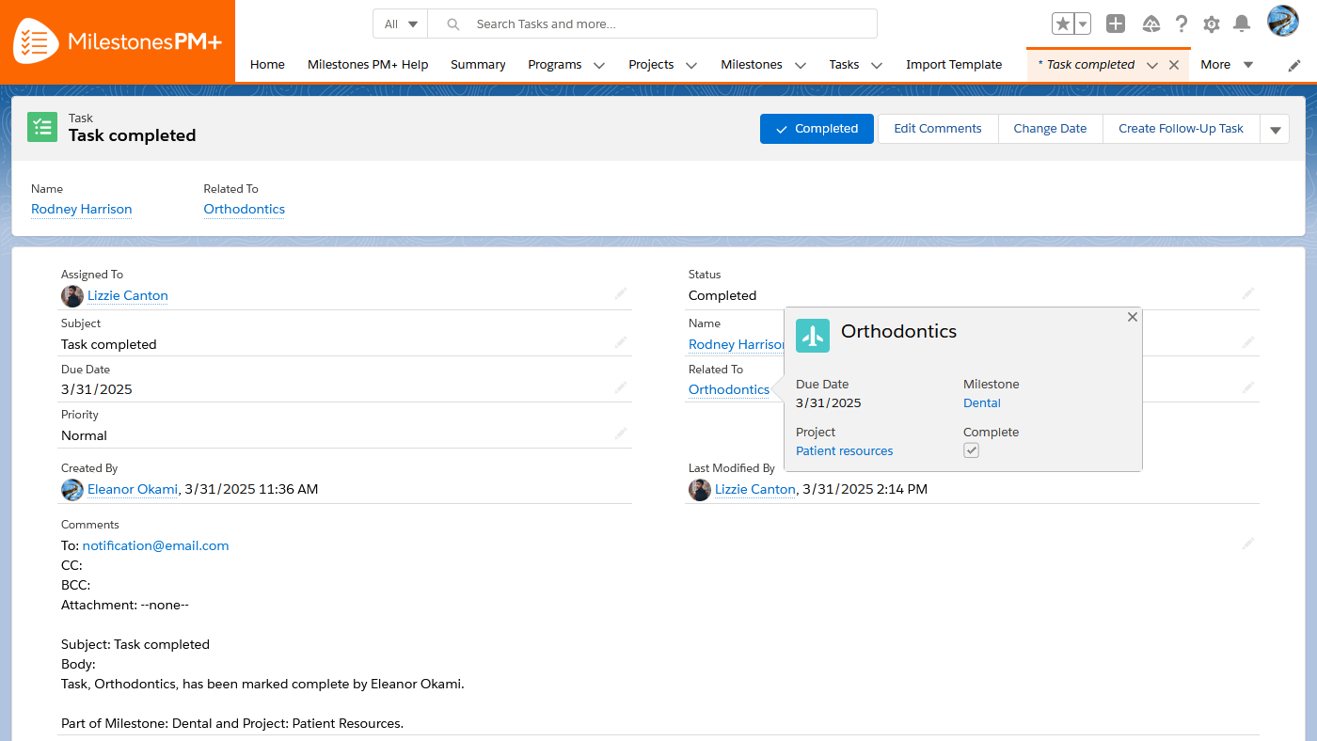Open the Milestones tab
1317x741 pixels.
752,65
